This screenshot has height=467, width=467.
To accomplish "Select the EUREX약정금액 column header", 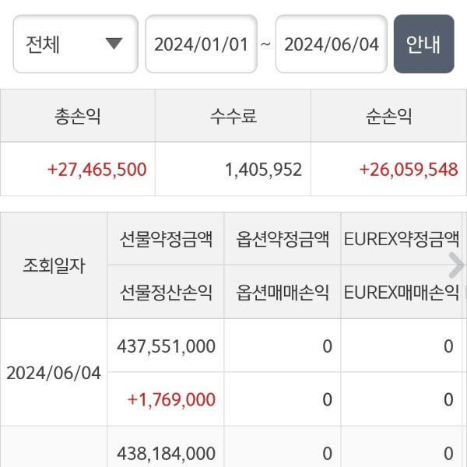I will point(402,239).
